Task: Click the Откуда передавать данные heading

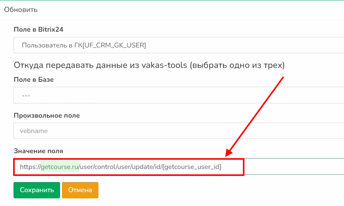Action: point(149,65)
